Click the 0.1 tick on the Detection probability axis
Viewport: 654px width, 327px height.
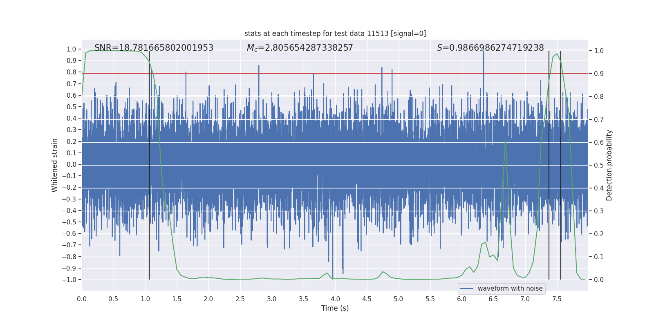tap(599, 257)
